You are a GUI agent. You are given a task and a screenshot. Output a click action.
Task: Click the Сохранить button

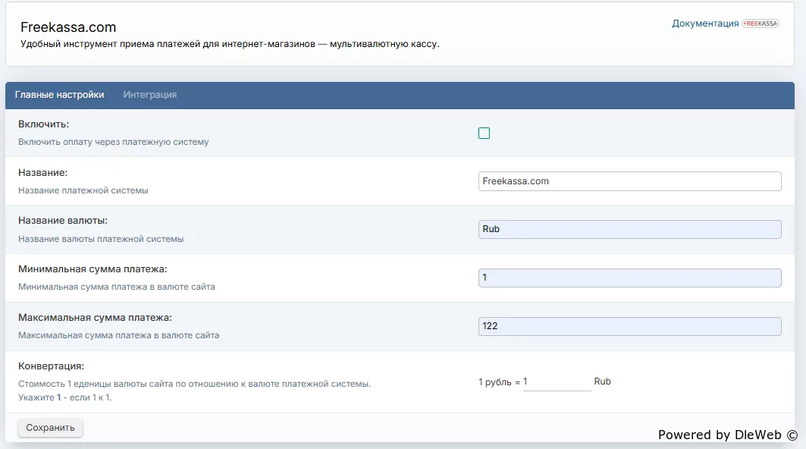tap(50, 428)
